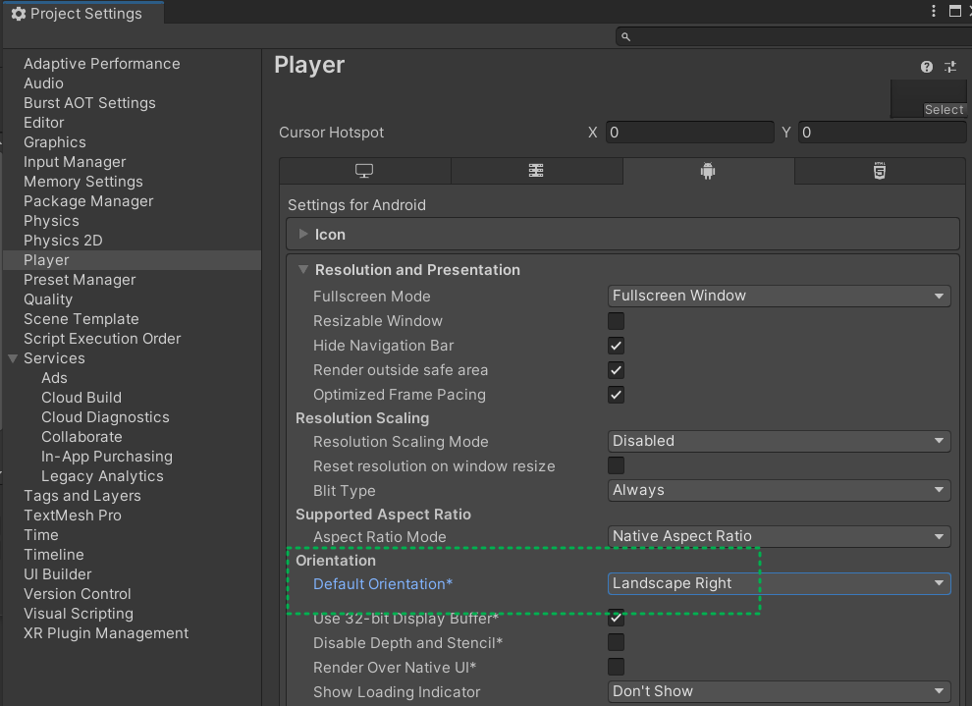Open the Player preset selector icon
The width and height of the screenshot is (972, 706).
coord(950,67)
